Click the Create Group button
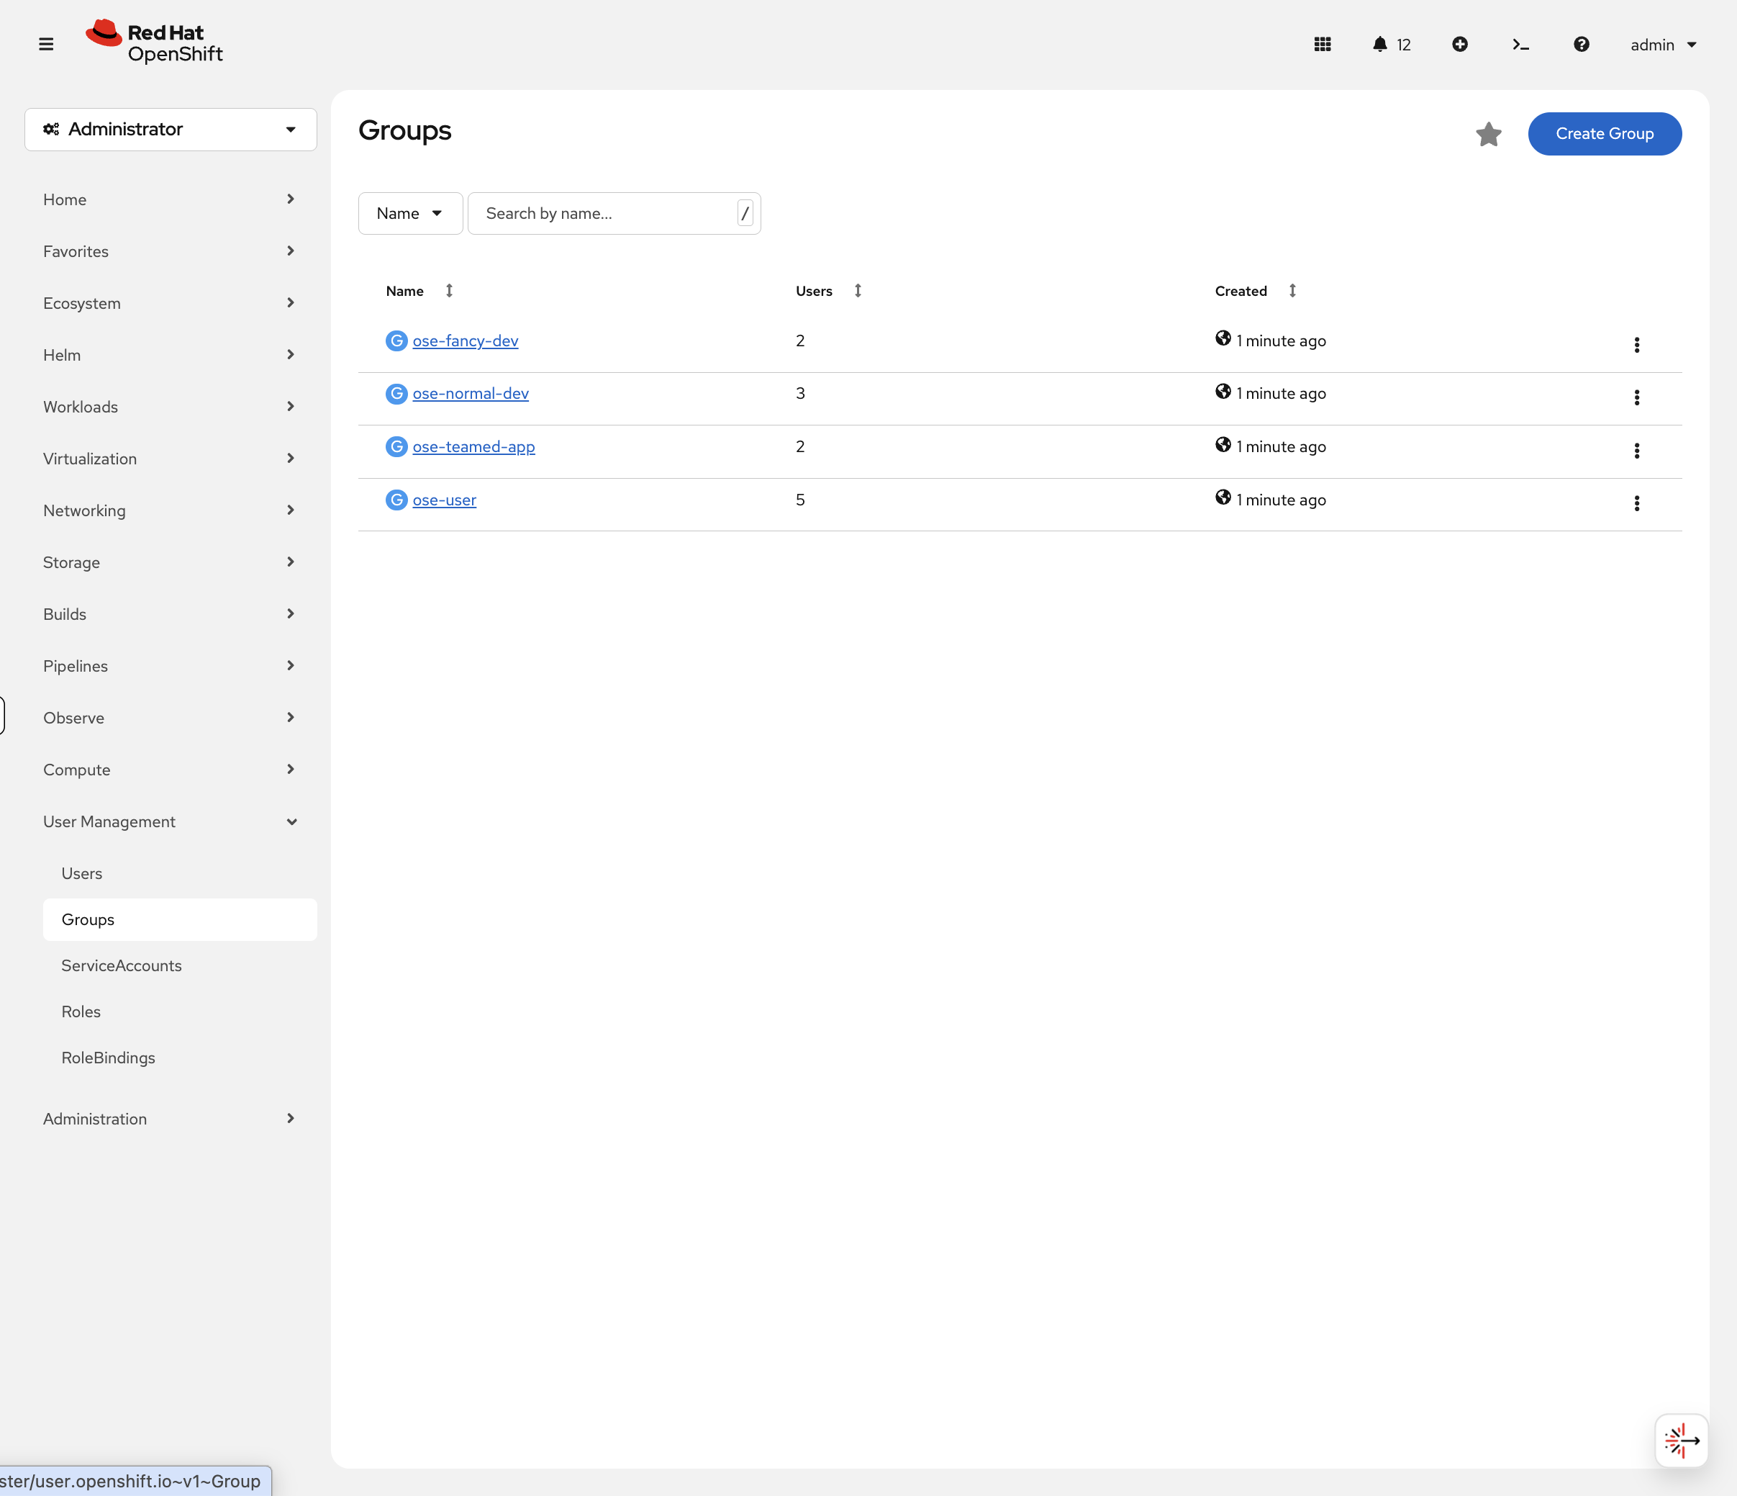Viewport: 1737px width, 1496px height. pos(1604,133)
